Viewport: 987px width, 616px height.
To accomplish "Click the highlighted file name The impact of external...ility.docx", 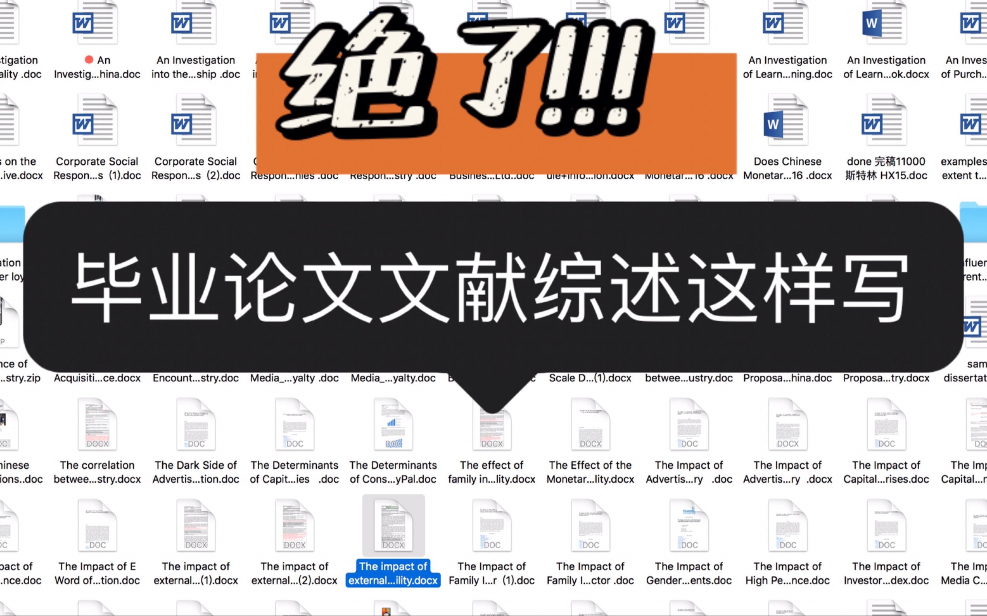I will [393, 573].
